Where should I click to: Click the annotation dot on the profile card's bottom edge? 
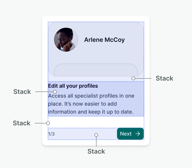(x=133, y=78)
